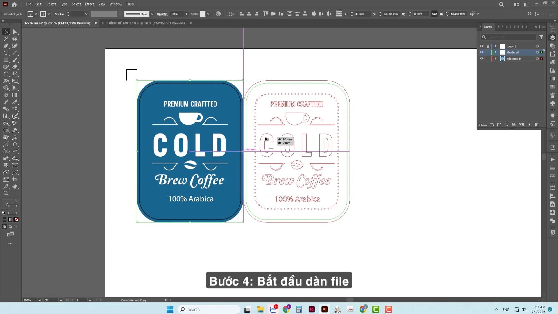This screenshot has width=558, height=314.
Task: Select the Zoom tool
Action: pyautogui.click(x=6, y=193)
